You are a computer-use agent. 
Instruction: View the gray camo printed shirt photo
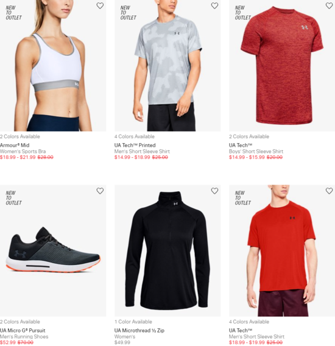[x=167, y=66]
